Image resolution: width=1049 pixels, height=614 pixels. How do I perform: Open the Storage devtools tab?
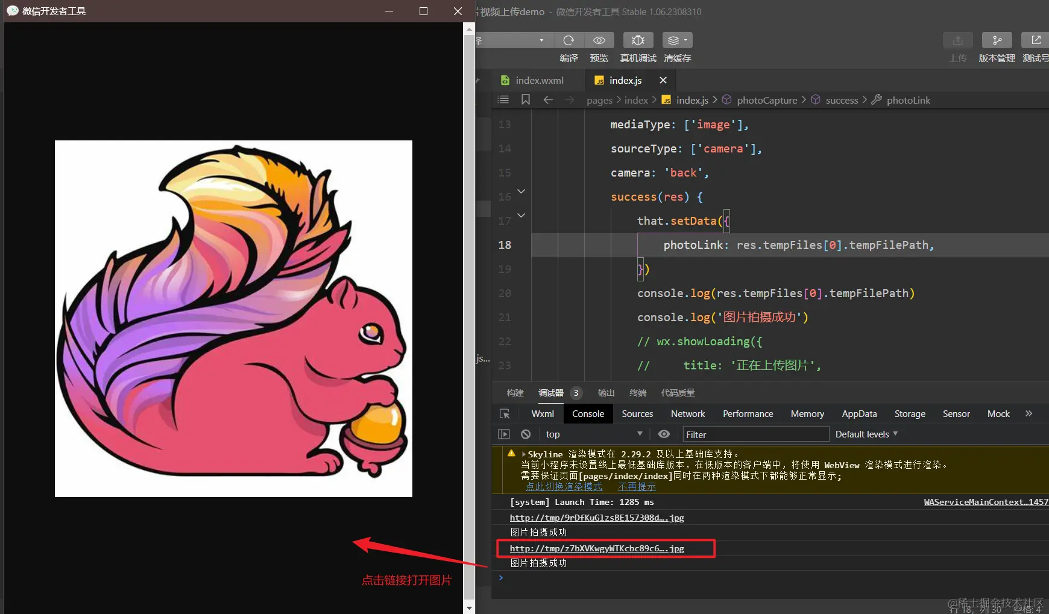910,414
